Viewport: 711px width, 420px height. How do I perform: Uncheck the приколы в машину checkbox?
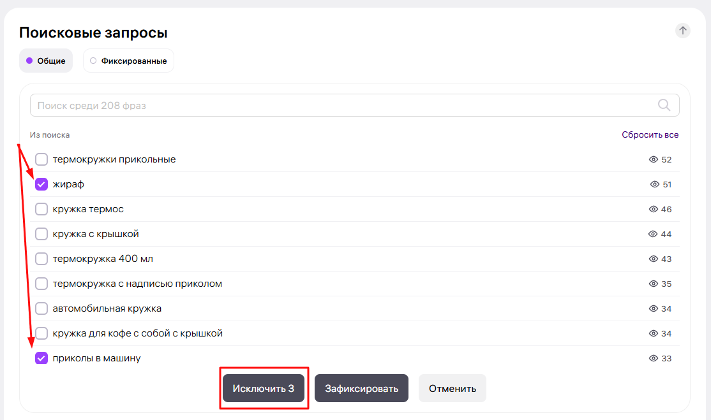tap(41, 358)
